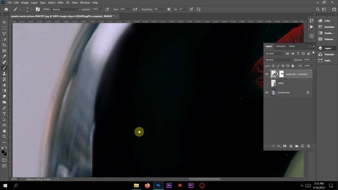Toggle pressure for opacity icon
Image resolution: width=338 pixels, height=190 pixels.
(x=107, y=9)
